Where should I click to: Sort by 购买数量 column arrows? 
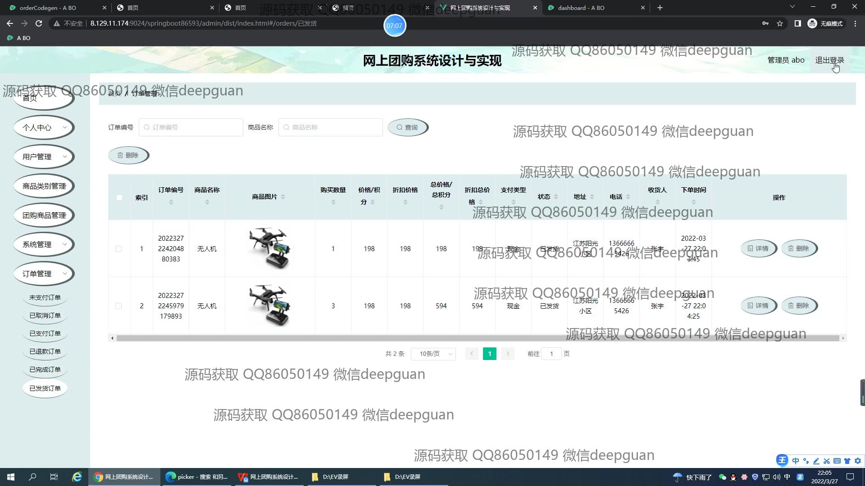(333, 202)
